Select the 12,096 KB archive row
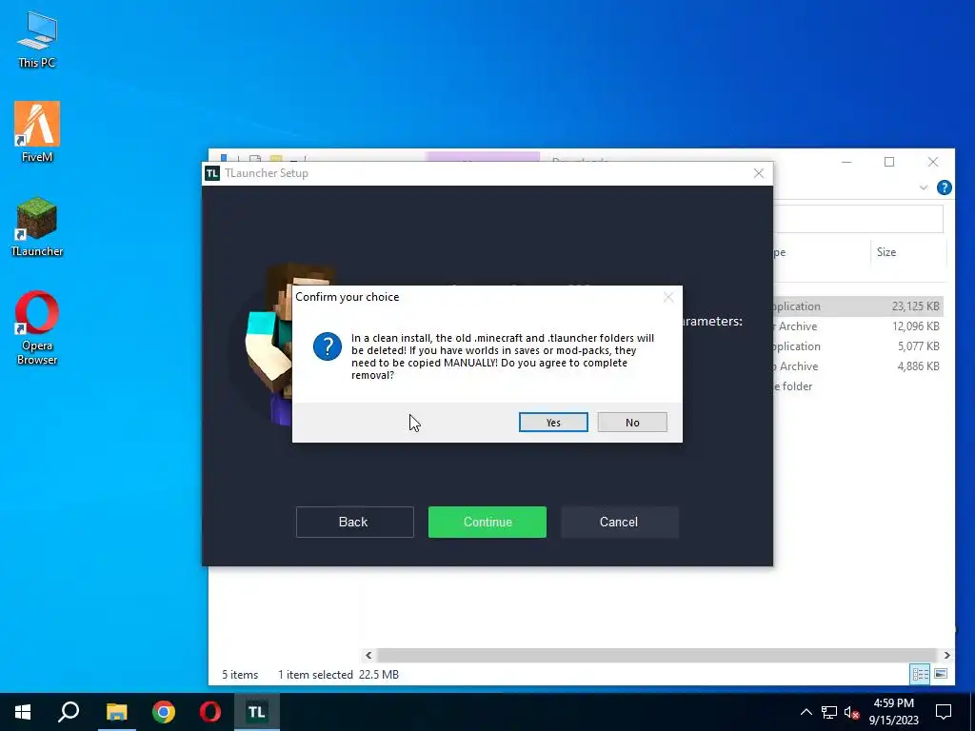This screenshot has width=975, height=731. point(858,326)
